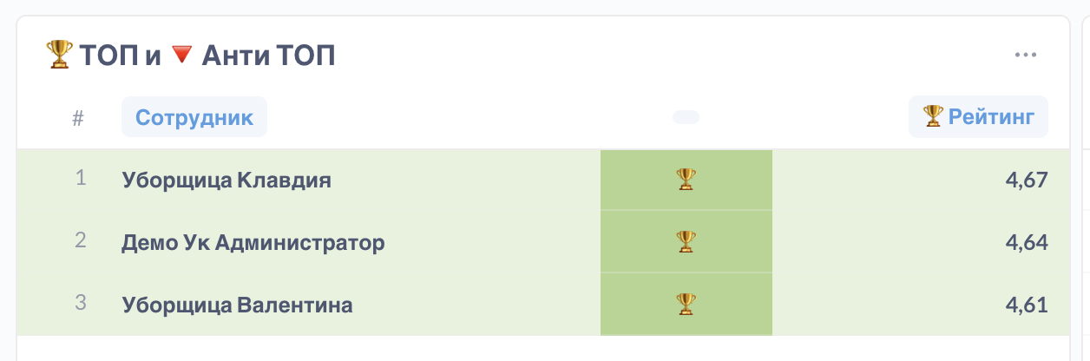This screenshot has height=361, width=1090.
Task: Select employee Уборщица Клавдия
Action: [227, 180]
